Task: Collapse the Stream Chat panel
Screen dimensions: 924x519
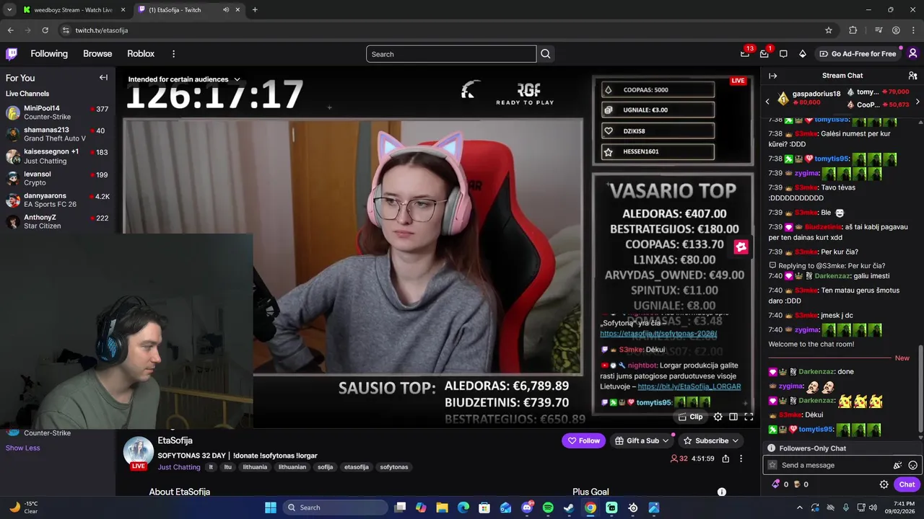Action: point(772,76)
